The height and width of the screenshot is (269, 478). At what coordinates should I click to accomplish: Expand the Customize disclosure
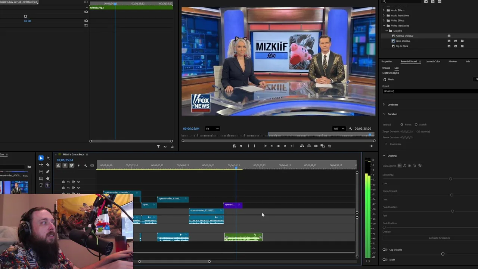pos(386,144)
